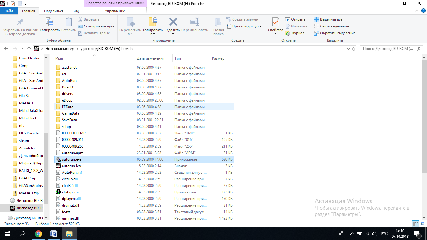427x240 pixels.
Task: Click the up-arrow navigation icon
Action: pyautogui.click(x=29, y=49)
